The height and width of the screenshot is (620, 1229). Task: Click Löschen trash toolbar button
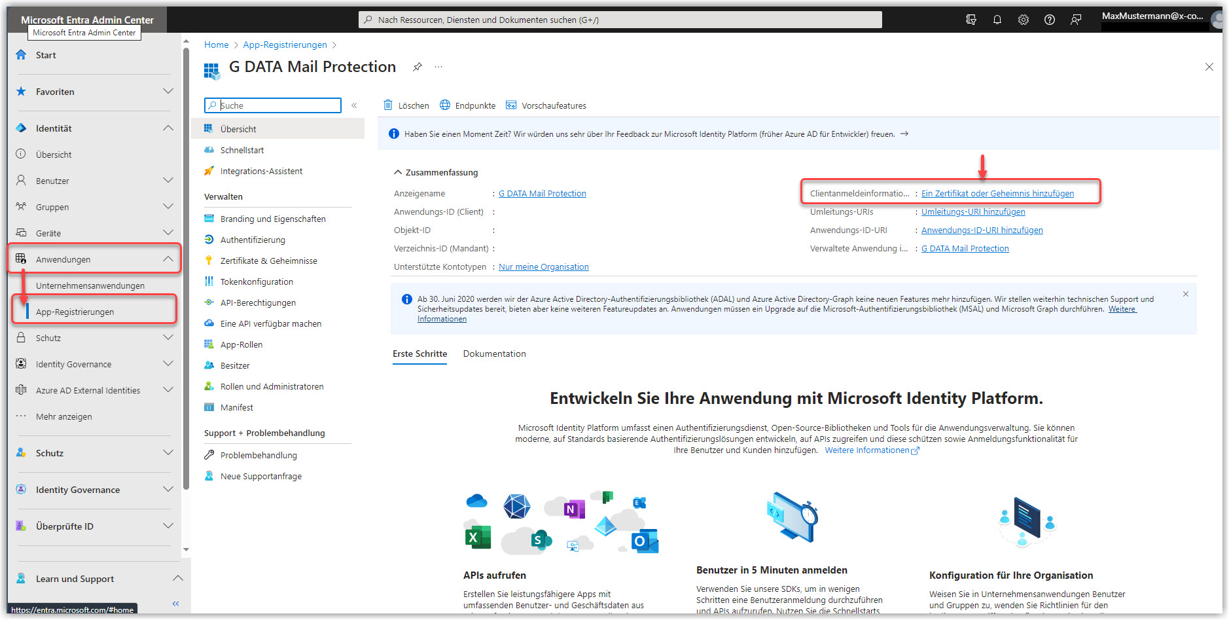point(406,105)
